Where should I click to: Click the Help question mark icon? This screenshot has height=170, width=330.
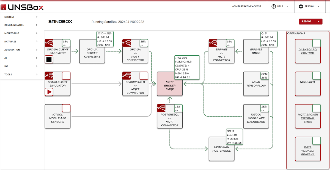pyautogui.click(x=273, y=6)
